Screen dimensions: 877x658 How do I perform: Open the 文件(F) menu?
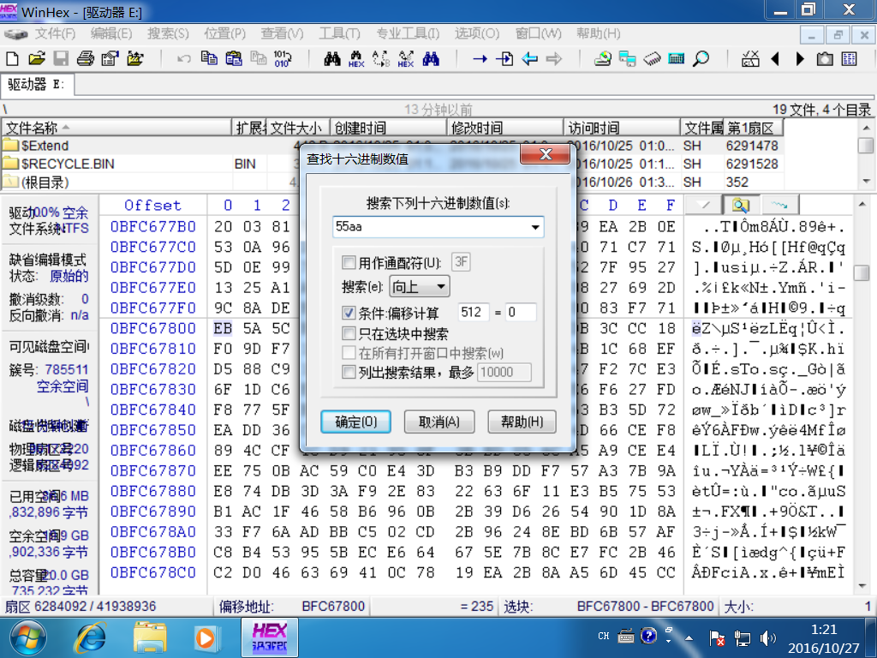pos(55,33)
